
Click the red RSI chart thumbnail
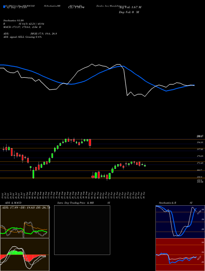point(180,255)
